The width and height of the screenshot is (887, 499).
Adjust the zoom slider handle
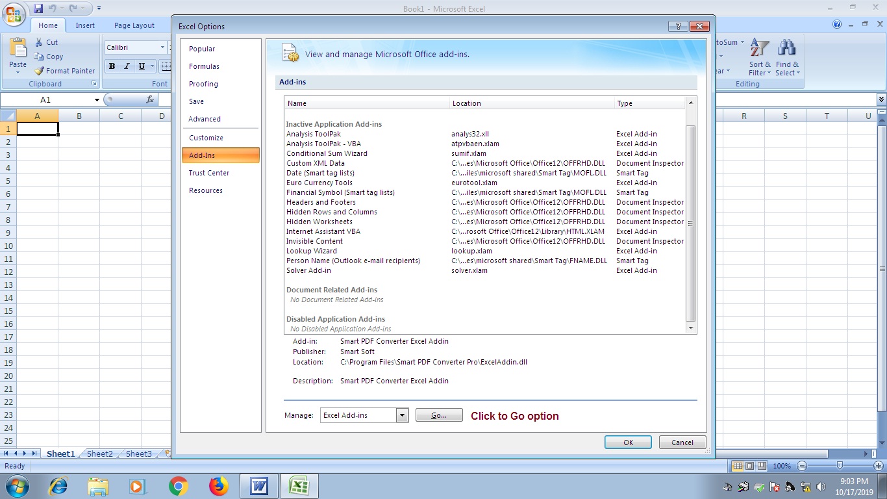(x=840, y=466)
